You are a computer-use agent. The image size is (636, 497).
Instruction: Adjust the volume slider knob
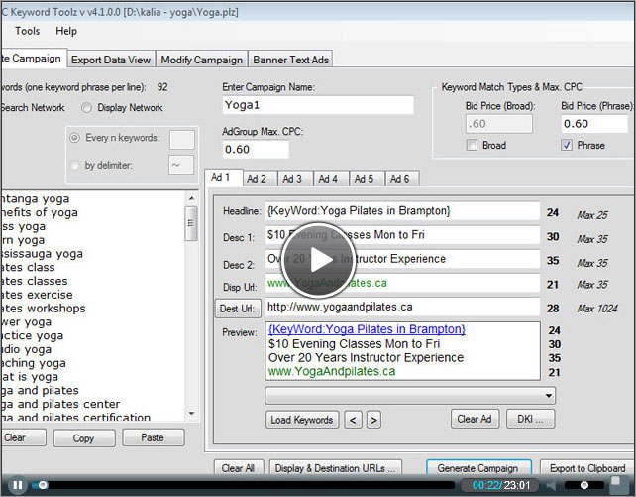(x=584, y=485)
